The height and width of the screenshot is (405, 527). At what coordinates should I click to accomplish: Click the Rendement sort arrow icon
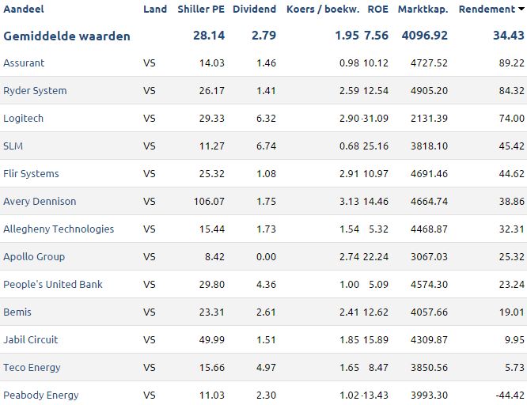[x=521, y=9]
